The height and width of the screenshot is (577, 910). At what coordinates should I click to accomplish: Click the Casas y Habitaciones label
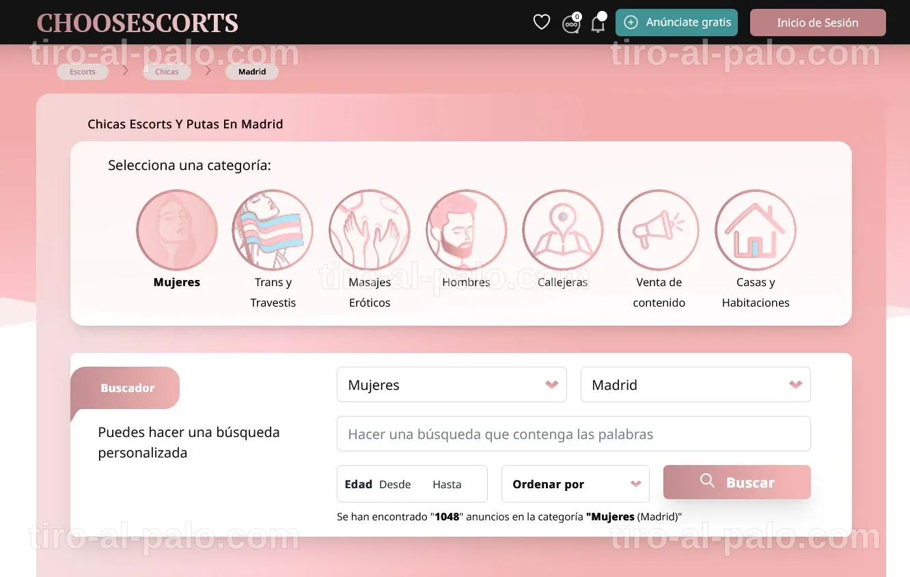[756, 292]
